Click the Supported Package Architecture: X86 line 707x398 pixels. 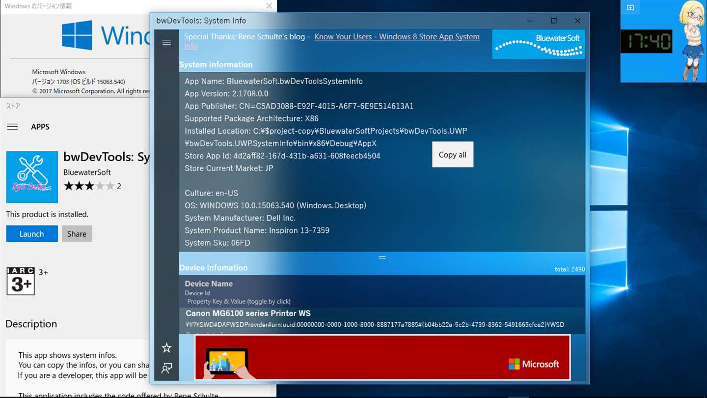click(x=251, y=118)
